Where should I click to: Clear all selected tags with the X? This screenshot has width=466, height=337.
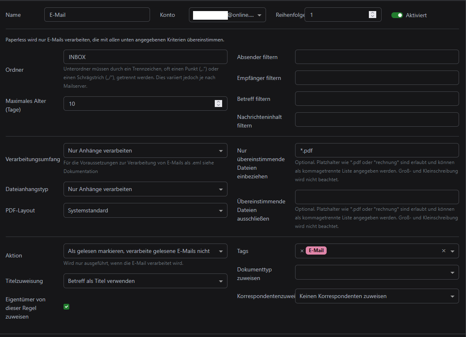point(443,251)
